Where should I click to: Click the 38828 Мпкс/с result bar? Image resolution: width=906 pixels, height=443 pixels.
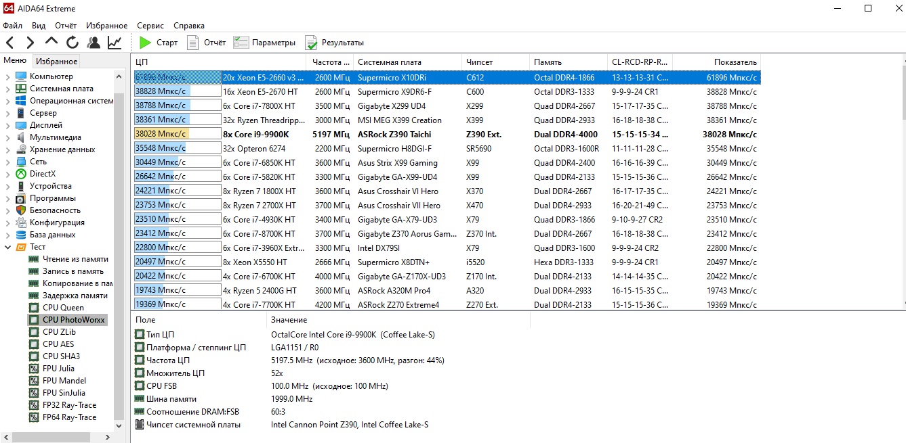[x=178, y=91]
